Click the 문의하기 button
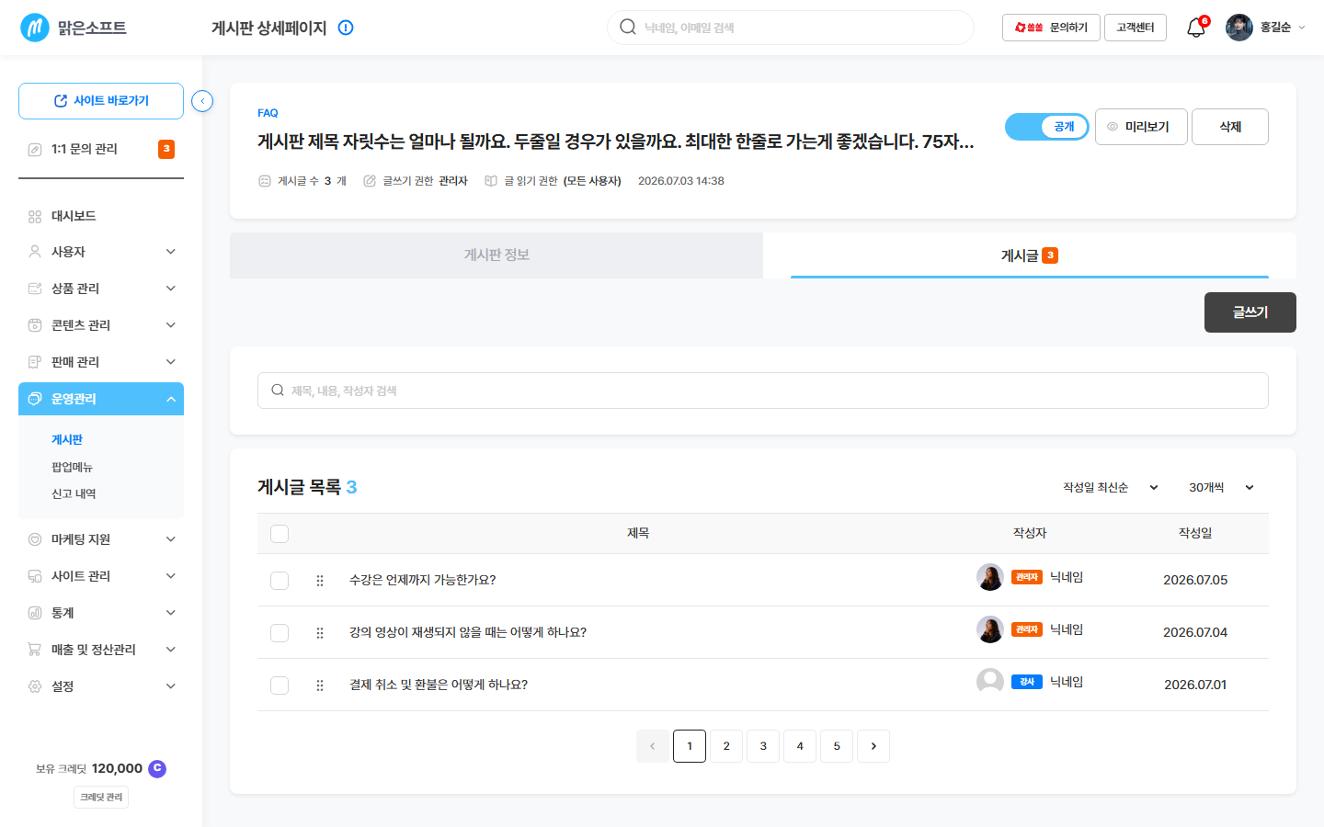The height and width of the screenshot is (827, 1324). (1051, 28)
